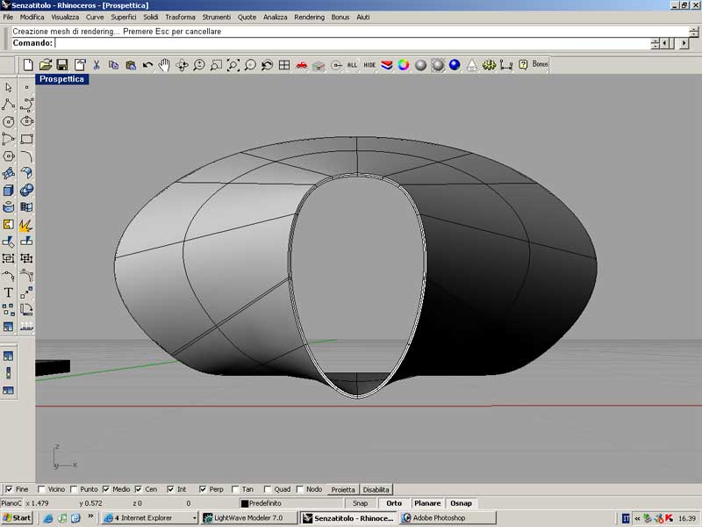Enable the Vicino osnap checkbox

[43, 489]
